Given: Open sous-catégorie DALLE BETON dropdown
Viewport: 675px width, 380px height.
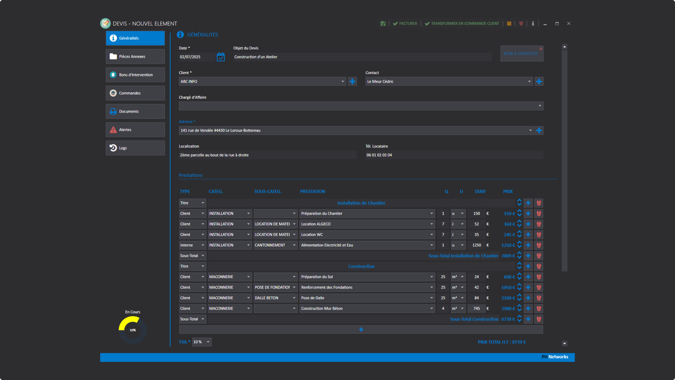Looking at the screenshot, I should tap(276, 298).
